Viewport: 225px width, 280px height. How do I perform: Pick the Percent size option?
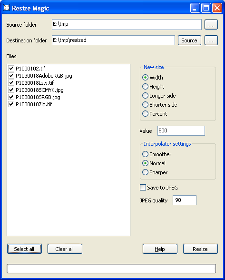click(145, 113)
